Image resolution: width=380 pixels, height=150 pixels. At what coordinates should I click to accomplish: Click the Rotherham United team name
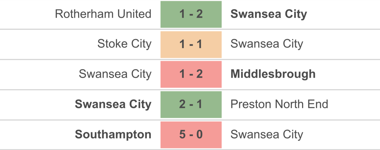(x=103, y=14)
